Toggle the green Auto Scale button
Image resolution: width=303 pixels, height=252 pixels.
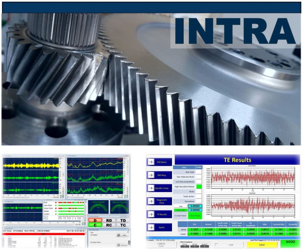coord(181,210)
